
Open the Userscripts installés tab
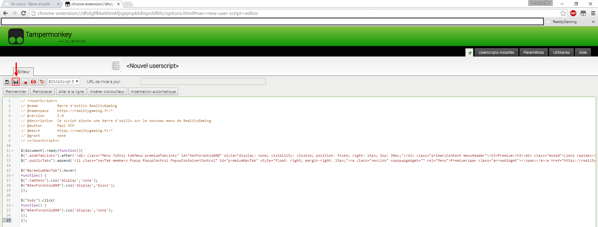(496, 53)
